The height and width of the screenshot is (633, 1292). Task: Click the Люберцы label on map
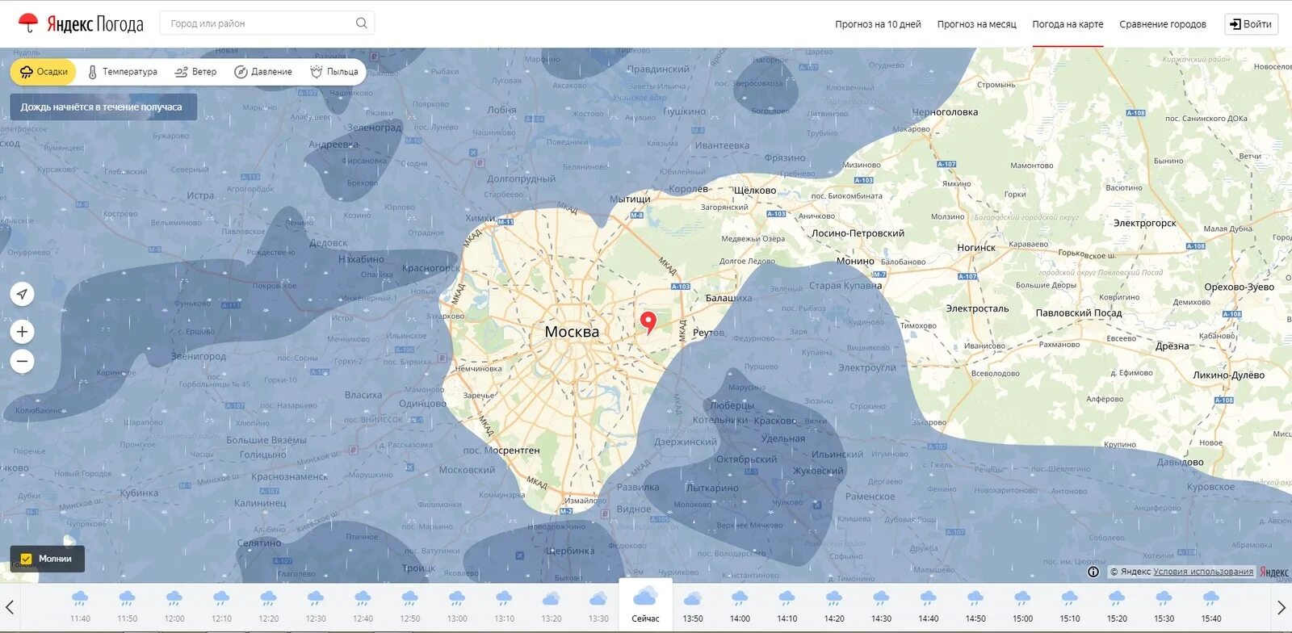pyautogui.click(x=732, y=405)
